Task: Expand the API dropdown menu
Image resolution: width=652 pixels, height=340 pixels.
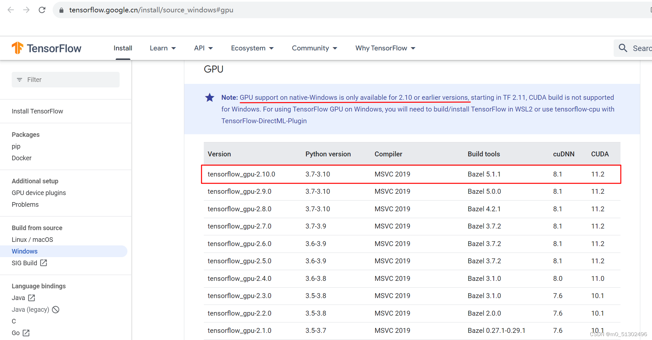Action: point(203,48)
